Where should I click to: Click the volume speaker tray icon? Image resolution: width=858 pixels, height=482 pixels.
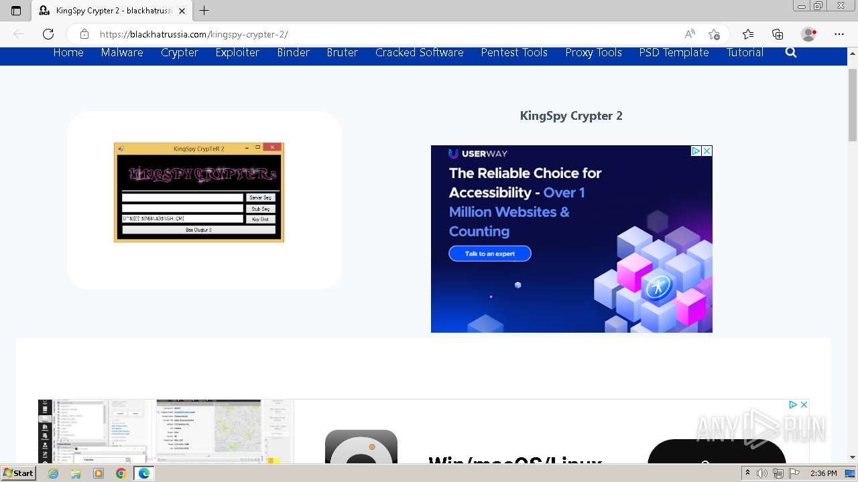tap(762, 473)
